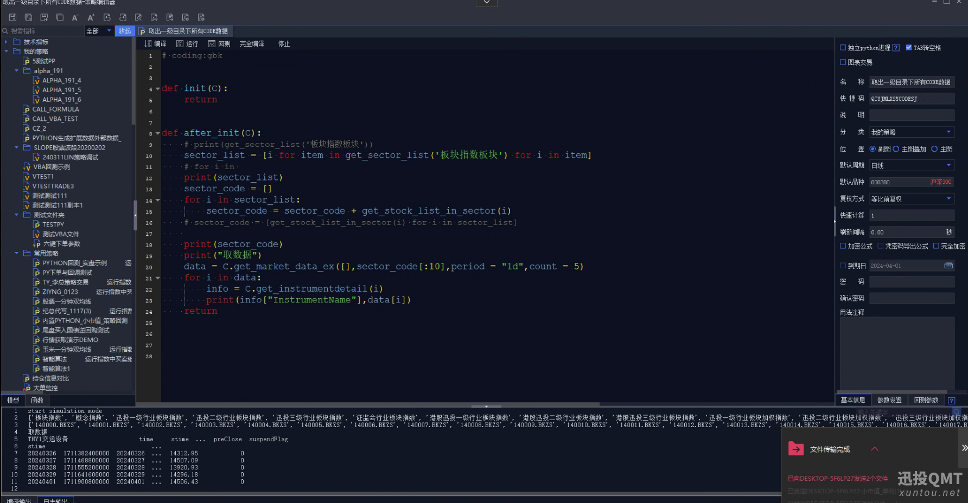The height and width of the screenshot is (503, 968).
Task: Click the help icon beside 独立python进程
Action: [896, 48]
